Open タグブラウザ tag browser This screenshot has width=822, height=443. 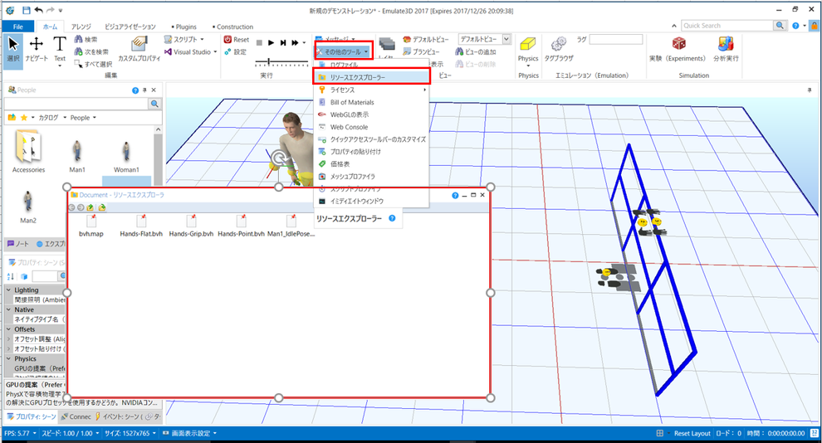[x=559, y=49]
